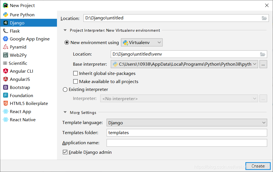Image resolution: width=273 pixels, height=172 pixels.
Task: Select React Native project type
Action: tap(22, 120)
